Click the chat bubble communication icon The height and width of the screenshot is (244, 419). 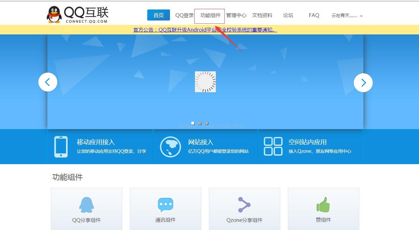[166, 205]
